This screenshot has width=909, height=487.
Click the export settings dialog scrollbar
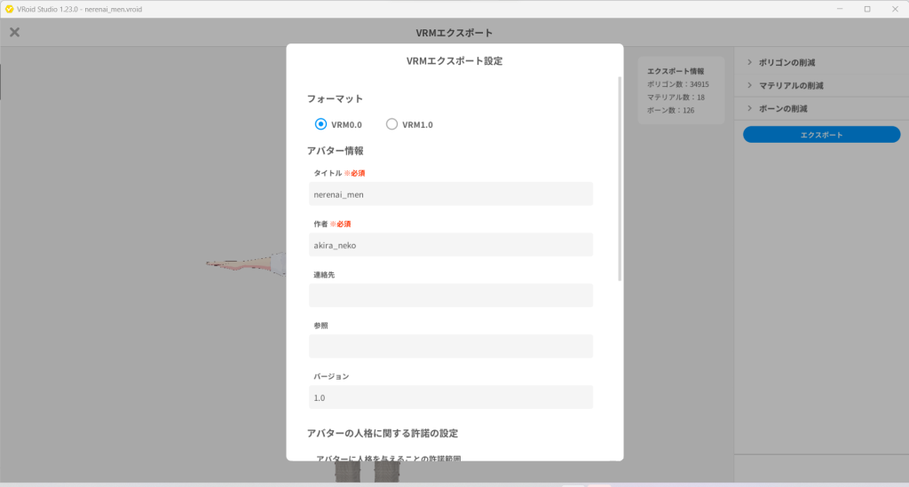(619, 179)
